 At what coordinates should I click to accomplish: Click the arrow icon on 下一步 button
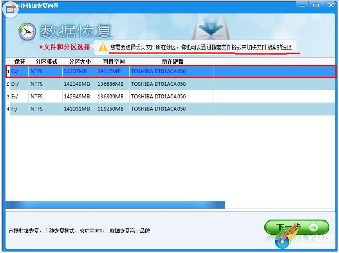[314, 227]
